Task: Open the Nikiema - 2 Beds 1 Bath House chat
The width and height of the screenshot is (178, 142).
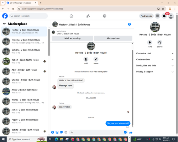Action: pos(24,41)
